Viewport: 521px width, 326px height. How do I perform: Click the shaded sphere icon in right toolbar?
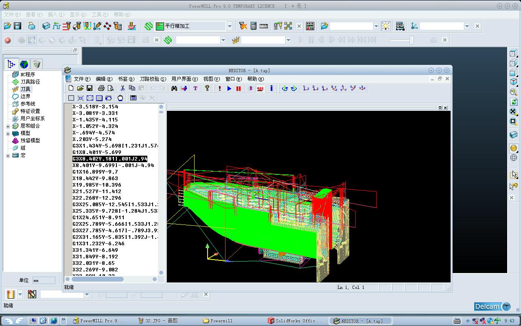pos(514,148)
